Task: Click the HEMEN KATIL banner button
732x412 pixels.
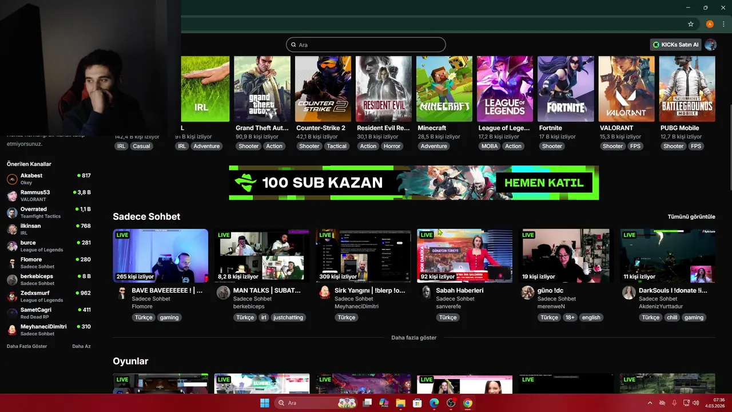Action: (x=544, y=183)
